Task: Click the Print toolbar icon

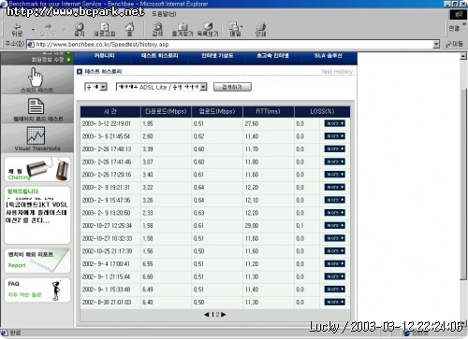Action: pyautogui.click(x=260, y=27)
